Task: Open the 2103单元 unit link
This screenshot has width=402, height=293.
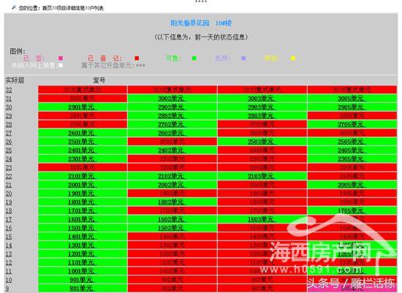Action: pos(262,176)
